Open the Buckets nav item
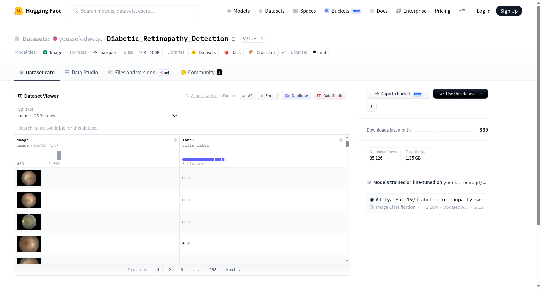 pos(343,11)
